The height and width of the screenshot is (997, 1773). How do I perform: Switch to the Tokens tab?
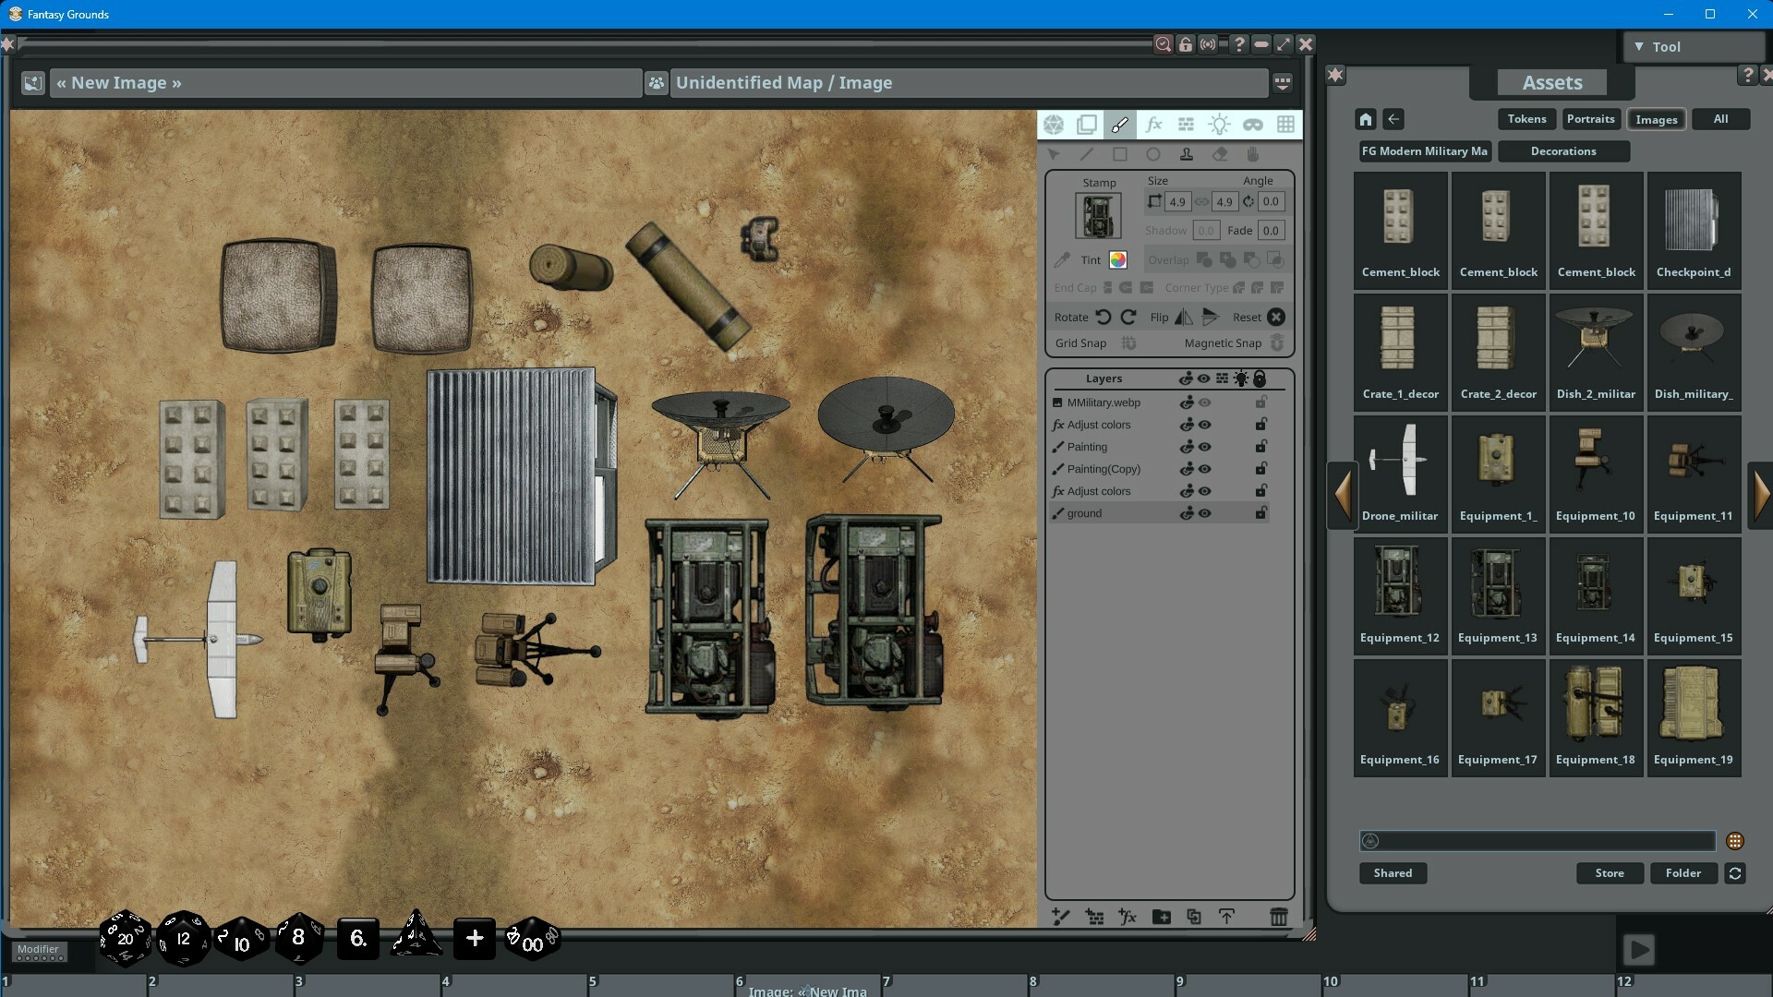pyautogui.click(x=1526, y=118)
